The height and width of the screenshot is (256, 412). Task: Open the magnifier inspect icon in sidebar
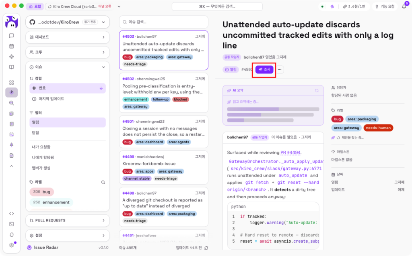12,103
